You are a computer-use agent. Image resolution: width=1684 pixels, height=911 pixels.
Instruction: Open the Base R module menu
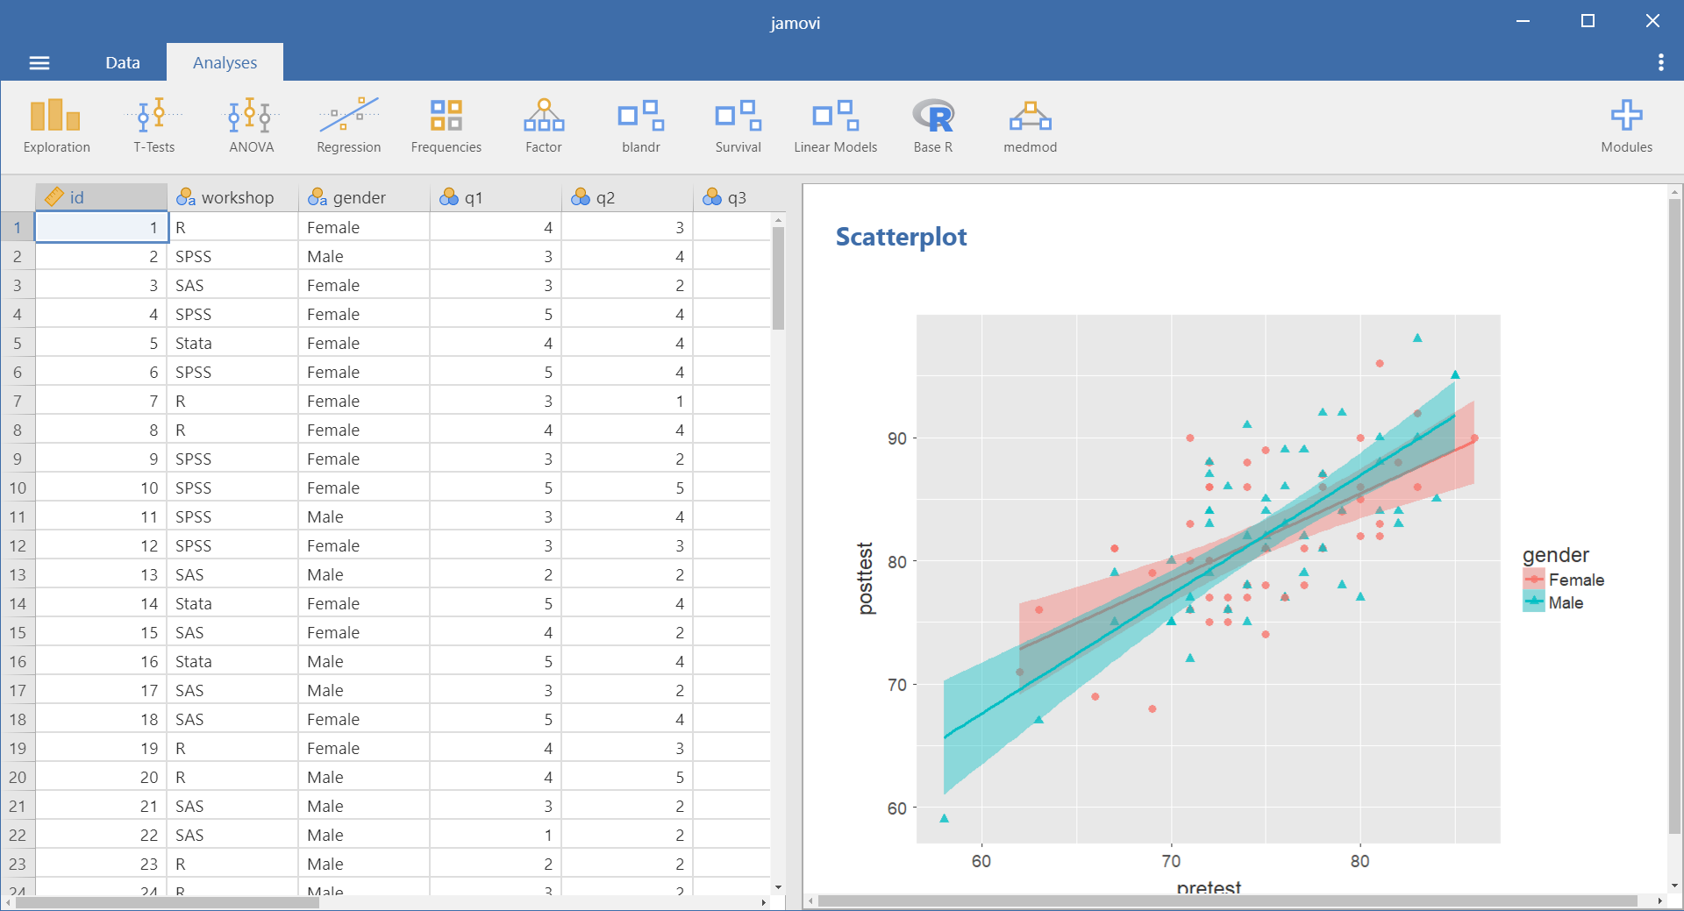tap(932, 126)
